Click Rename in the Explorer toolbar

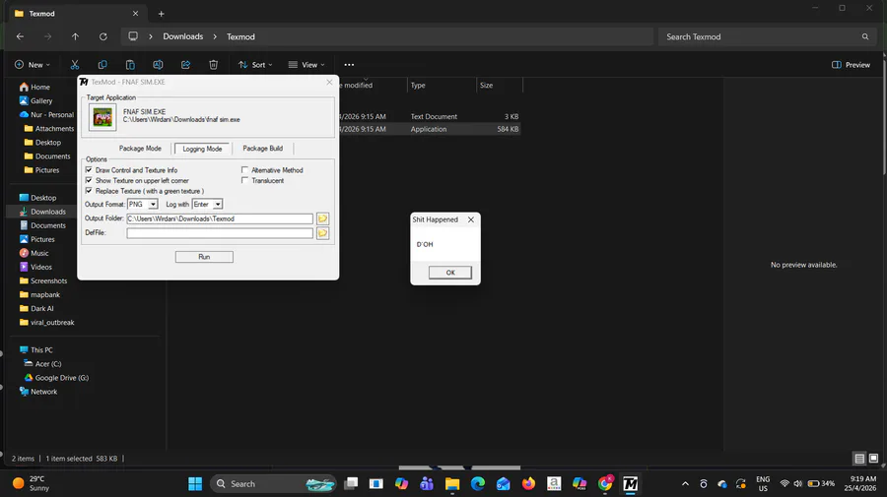tap(158, 65)
